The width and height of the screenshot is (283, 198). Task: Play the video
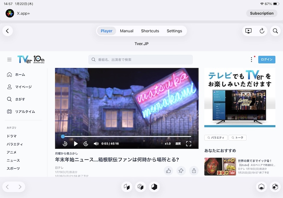pos(76,144)
